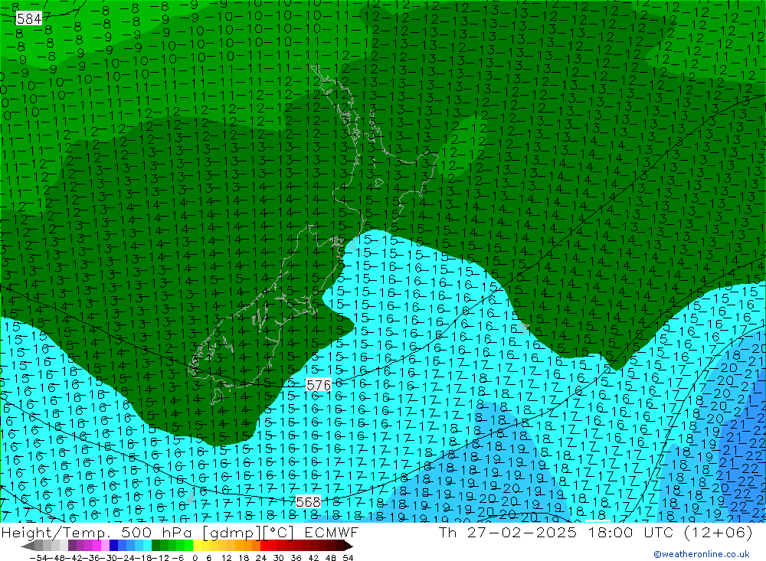Viewport: 766px width, 561px height.
Task: Click the 12 legend scale value
Action: (x=227, y=557)
